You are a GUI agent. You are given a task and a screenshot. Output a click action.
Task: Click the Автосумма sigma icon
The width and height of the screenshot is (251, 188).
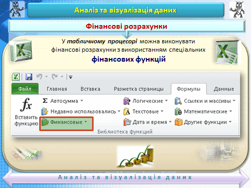pyautogui.click(x=45, y=101)
